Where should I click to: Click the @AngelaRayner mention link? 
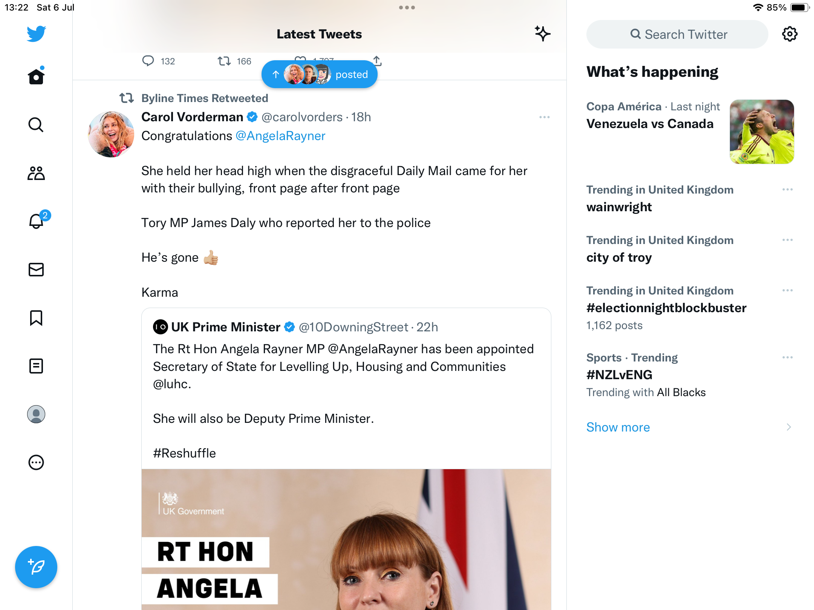(x=280, y=136)
